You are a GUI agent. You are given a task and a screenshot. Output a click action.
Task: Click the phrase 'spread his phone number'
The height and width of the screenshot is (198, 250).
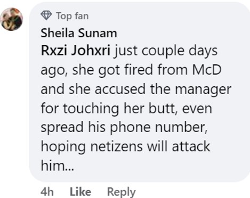click(124, 127)
